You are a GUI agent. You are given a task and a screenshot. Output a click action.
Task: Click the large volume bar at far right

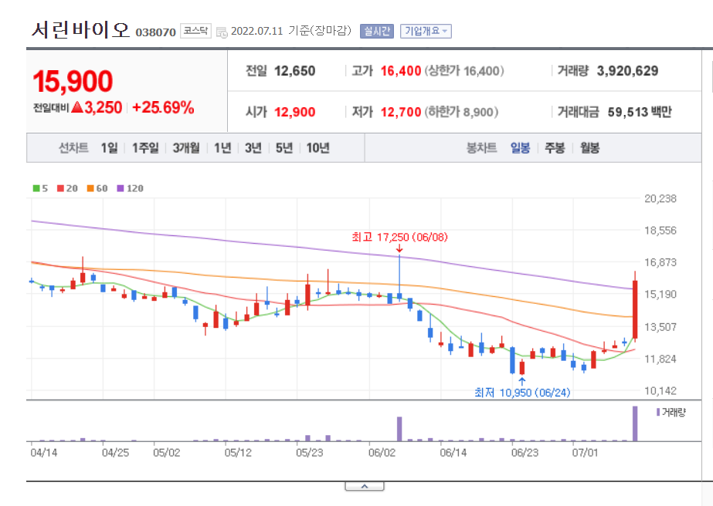click(x=635, y=423)
